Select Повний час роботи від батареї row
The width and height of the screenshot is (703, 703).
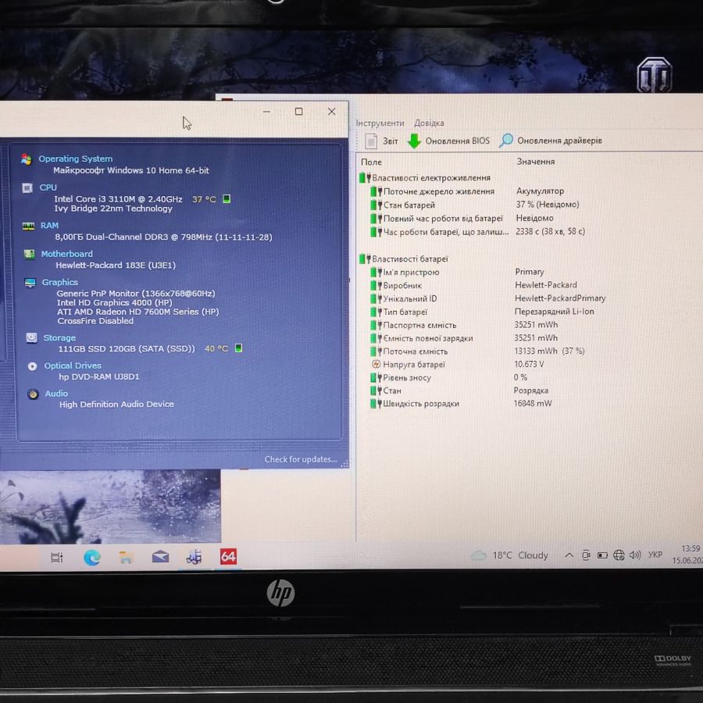(x=462, y=219)
